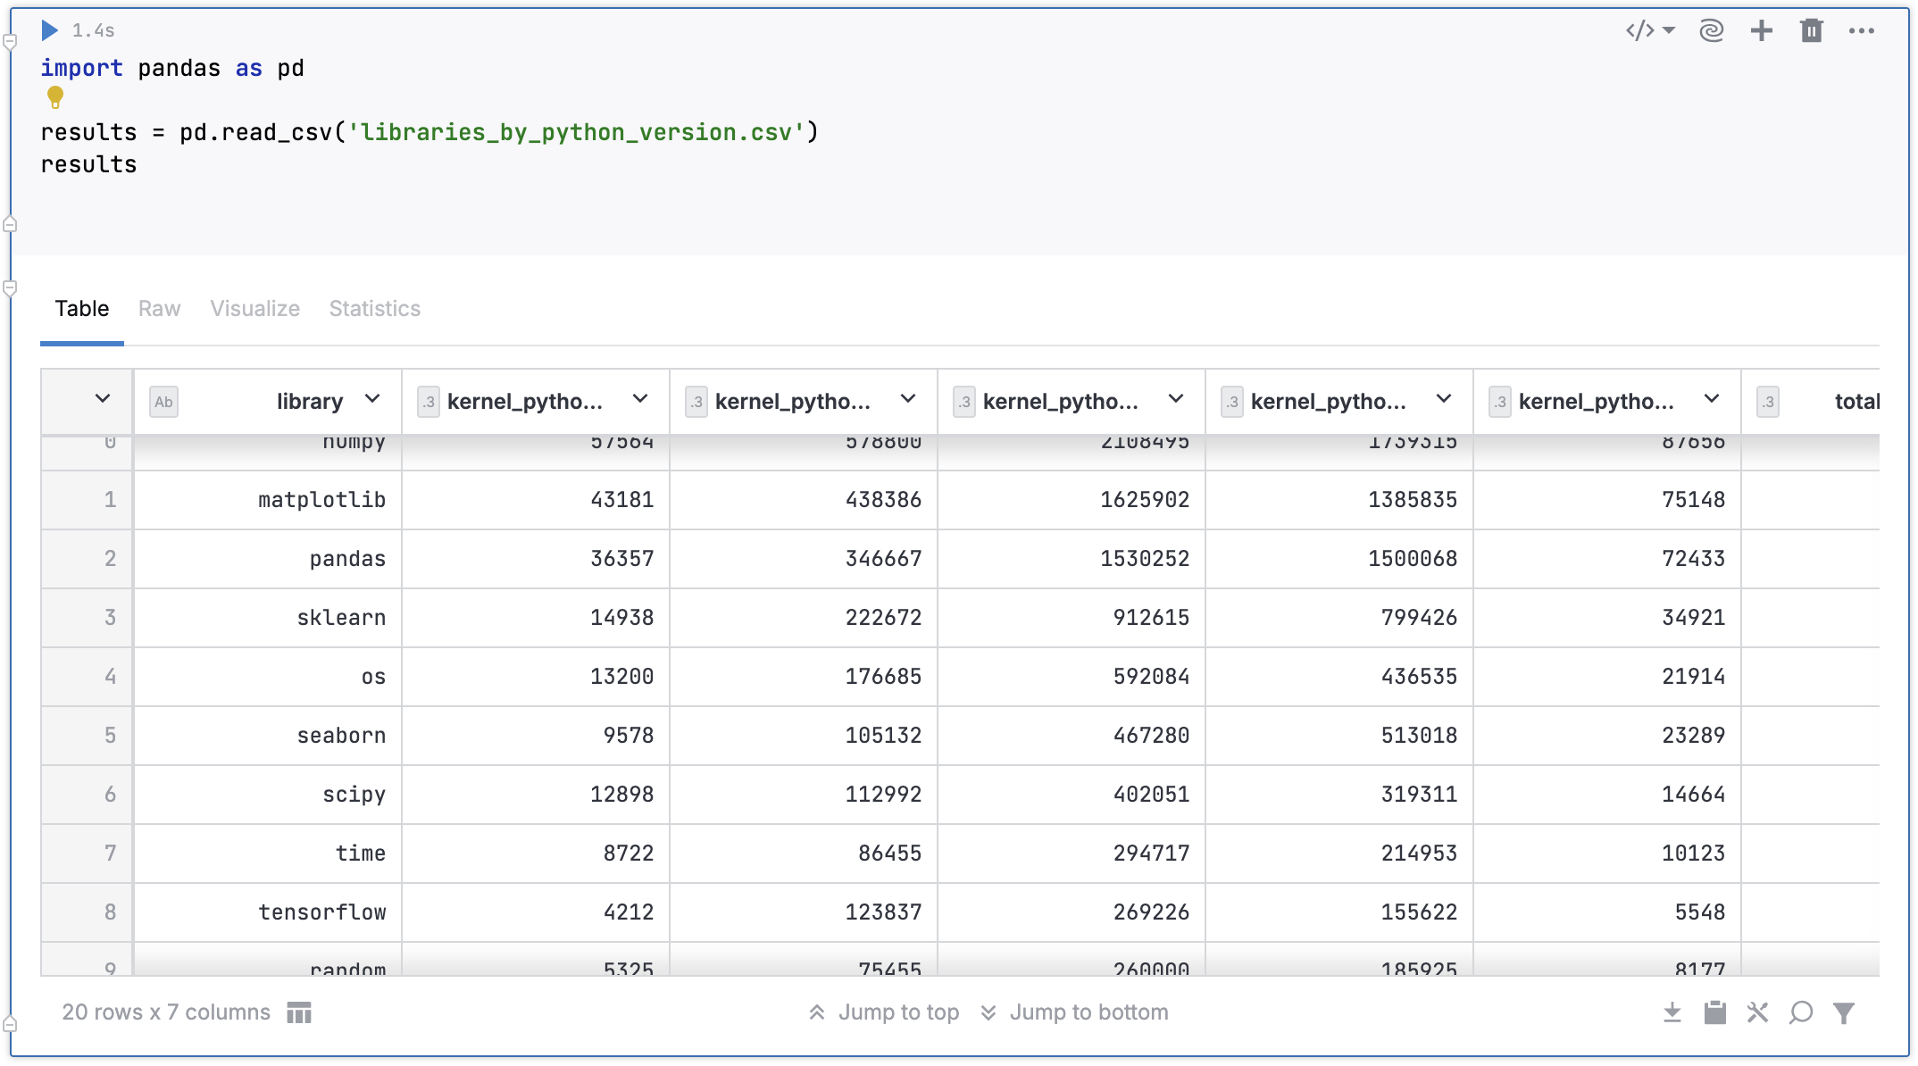1918x1066 pixels.
Task: Copy table via clipboard icon
Action: (1714, 1012)
